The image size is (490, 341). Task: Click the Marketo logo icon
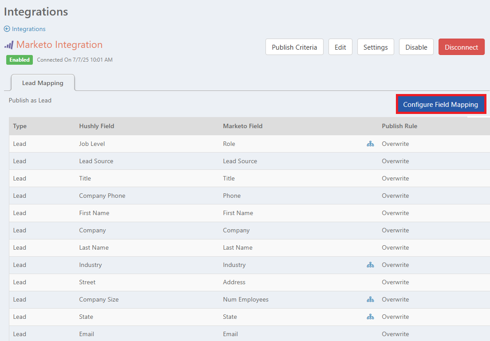tap(9, 45)
